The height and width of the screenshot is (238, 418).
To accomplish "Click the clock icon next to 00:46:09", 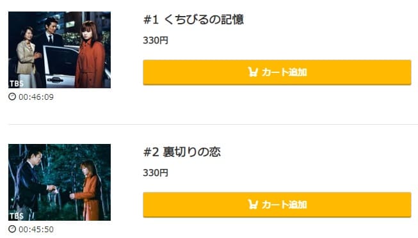I will tap(12, 97).
